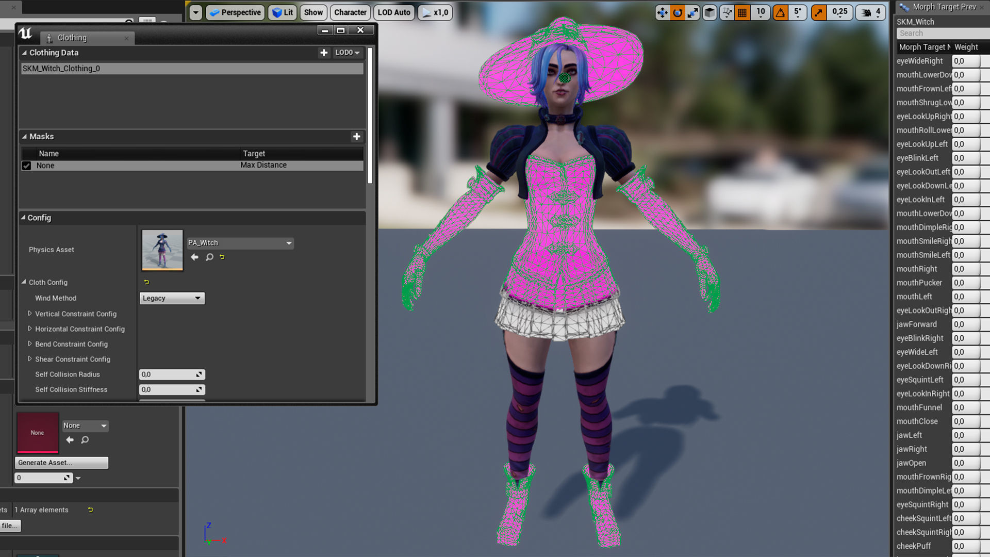Toggle grid snapping on or off
This screenshot has width=990, height=557.
[x=742, y=12]
